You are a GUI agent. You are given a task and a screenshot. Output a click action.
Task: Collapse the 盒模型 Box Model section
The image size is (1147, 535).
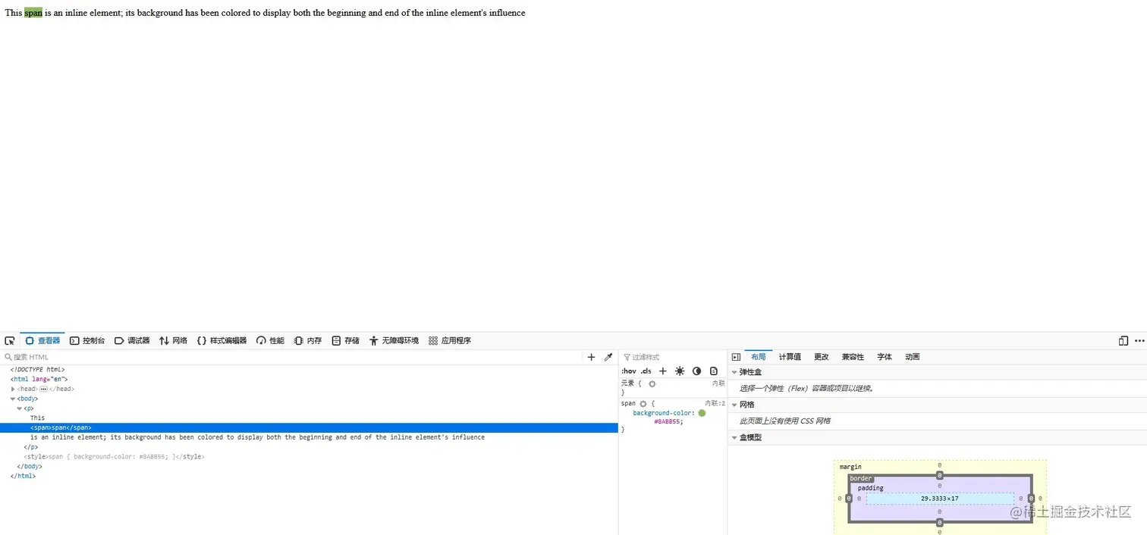(734, 437)
